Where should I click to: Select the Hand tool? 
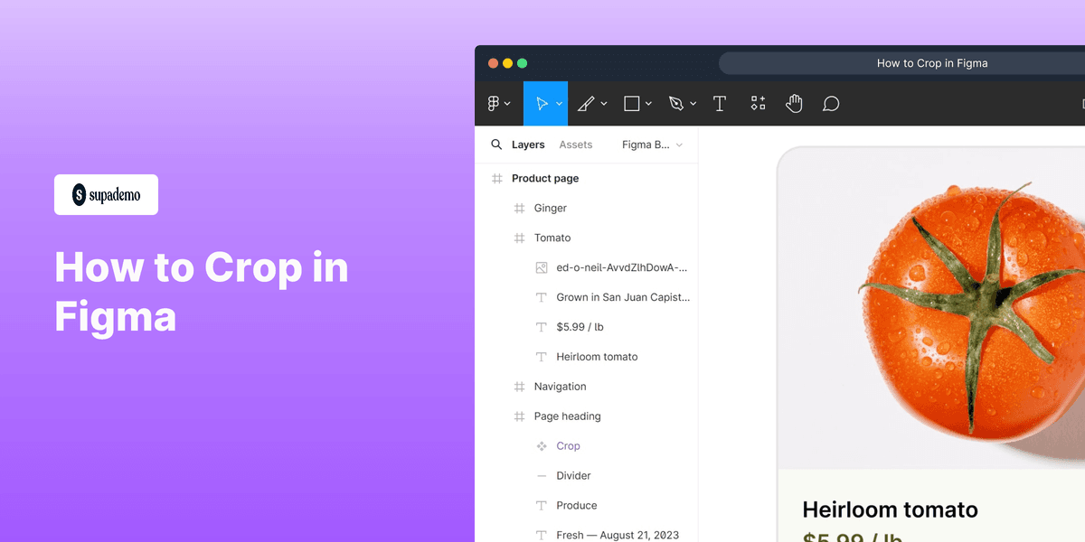(x=794, y=103)
